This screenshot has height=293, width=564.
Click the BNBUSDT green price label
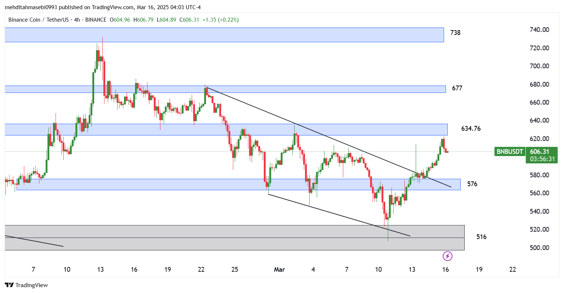point(510,151)
